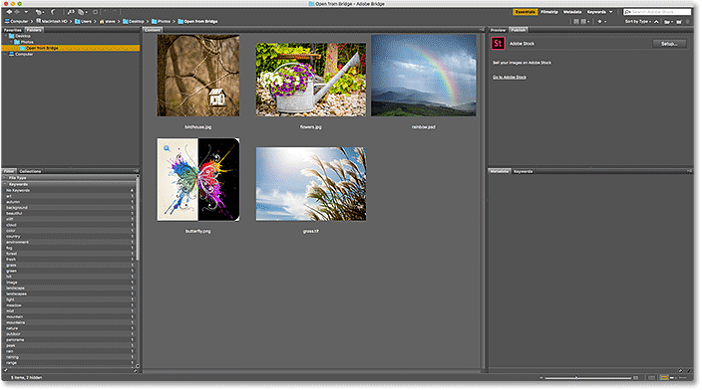This screenshot has height=390, width=702.
Task: Click the Search Adobe Stock field
Action: pyautogui.click(x=657, y=12)
